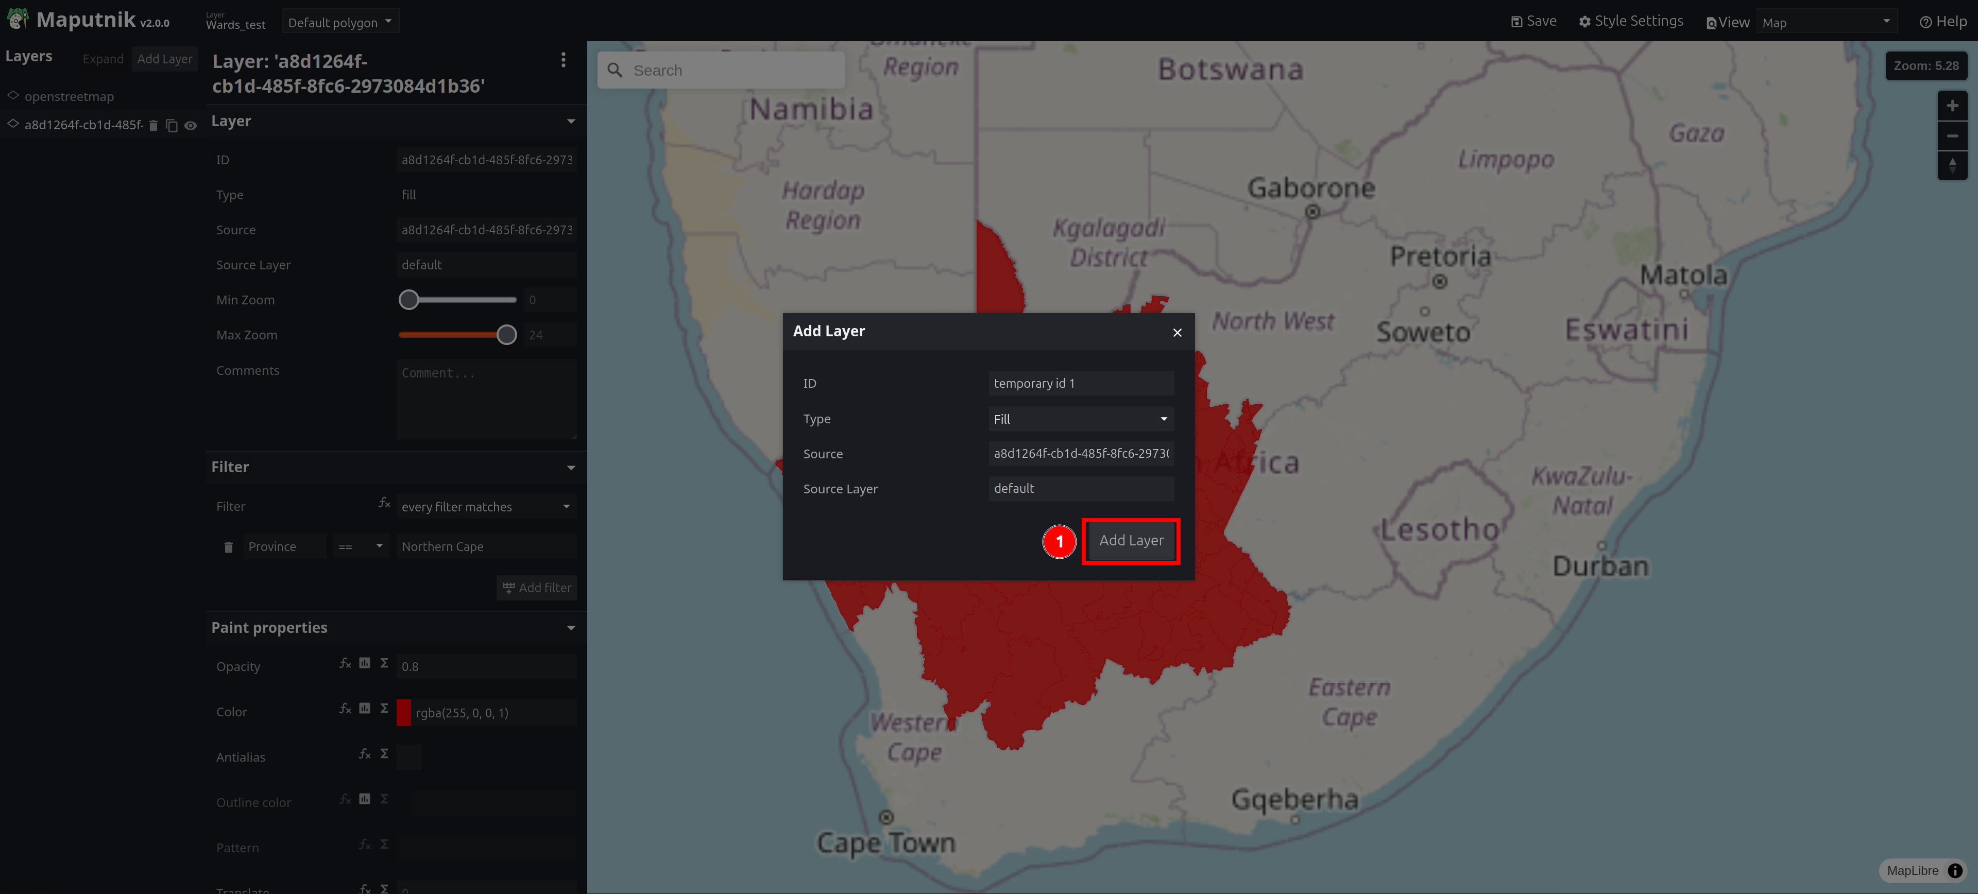Click the Min Zoom number field
1978x894 pixels.
click(549, 300)
